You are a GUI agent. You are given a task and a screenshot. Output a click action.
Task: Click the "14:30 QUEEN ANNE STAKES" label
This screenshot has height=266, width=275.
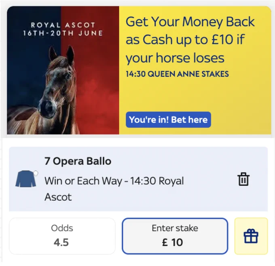pyautogui.click(x=177, y=74)
